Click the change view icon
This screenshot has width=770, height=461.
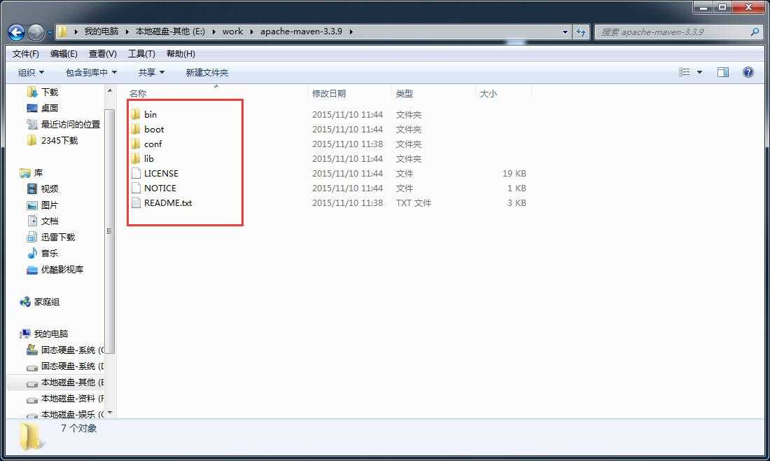(x=684, y=72)
